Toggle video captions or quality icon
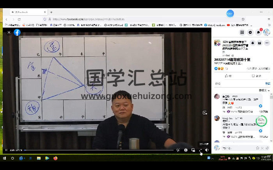This screenshot has width=273, height=170. click(178, 150)
